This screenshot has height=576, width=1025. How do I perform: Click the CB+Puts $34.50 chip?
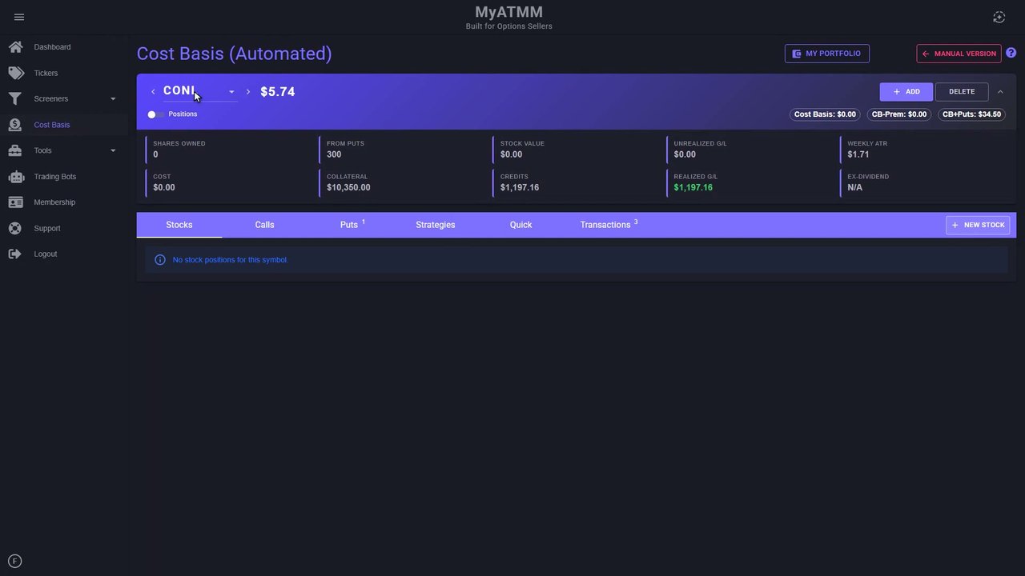[x=971, y=114]
